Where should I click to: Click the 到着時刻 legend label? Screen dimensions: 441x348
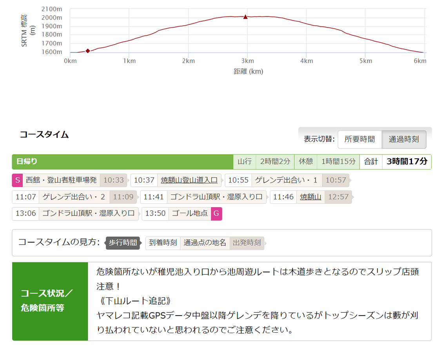pyautogui.click(x=163, y=243)
